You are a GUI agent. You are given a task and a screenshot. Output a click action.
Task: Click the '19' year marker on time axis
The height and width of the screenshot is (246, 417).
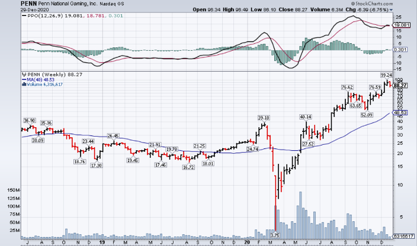click(102, 242)
